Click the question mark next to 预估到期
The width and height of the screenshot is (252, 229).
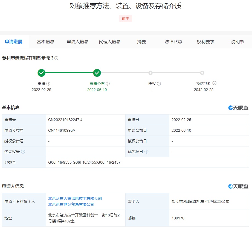215,83
